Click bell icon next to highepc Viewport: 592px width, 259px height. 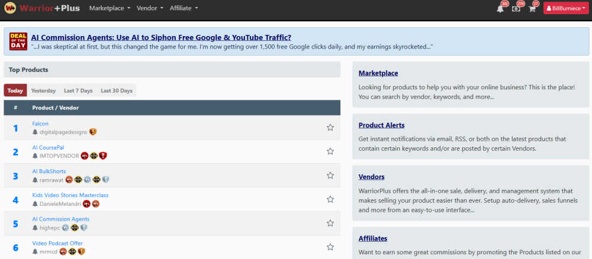point(35,228)
